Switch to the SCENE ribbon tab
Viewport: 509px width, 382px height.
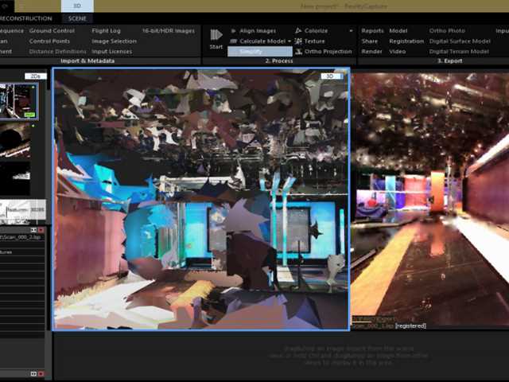pos(77,18)
